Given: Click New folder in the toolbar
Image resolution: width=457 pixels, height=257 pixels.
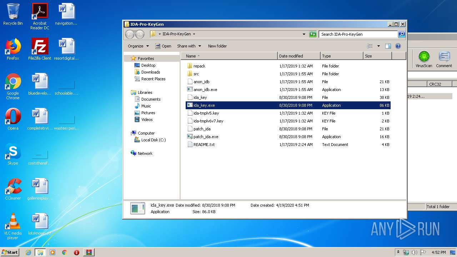Looking at the screenshot, I should pos(217,46).
